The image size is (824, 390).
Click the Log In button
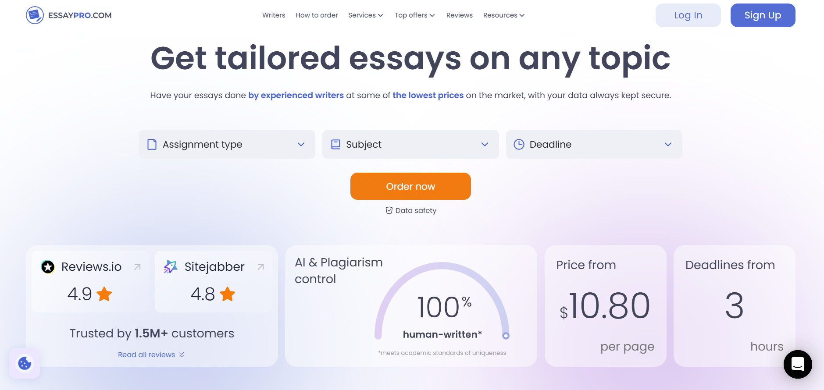(x=688, y=15)
